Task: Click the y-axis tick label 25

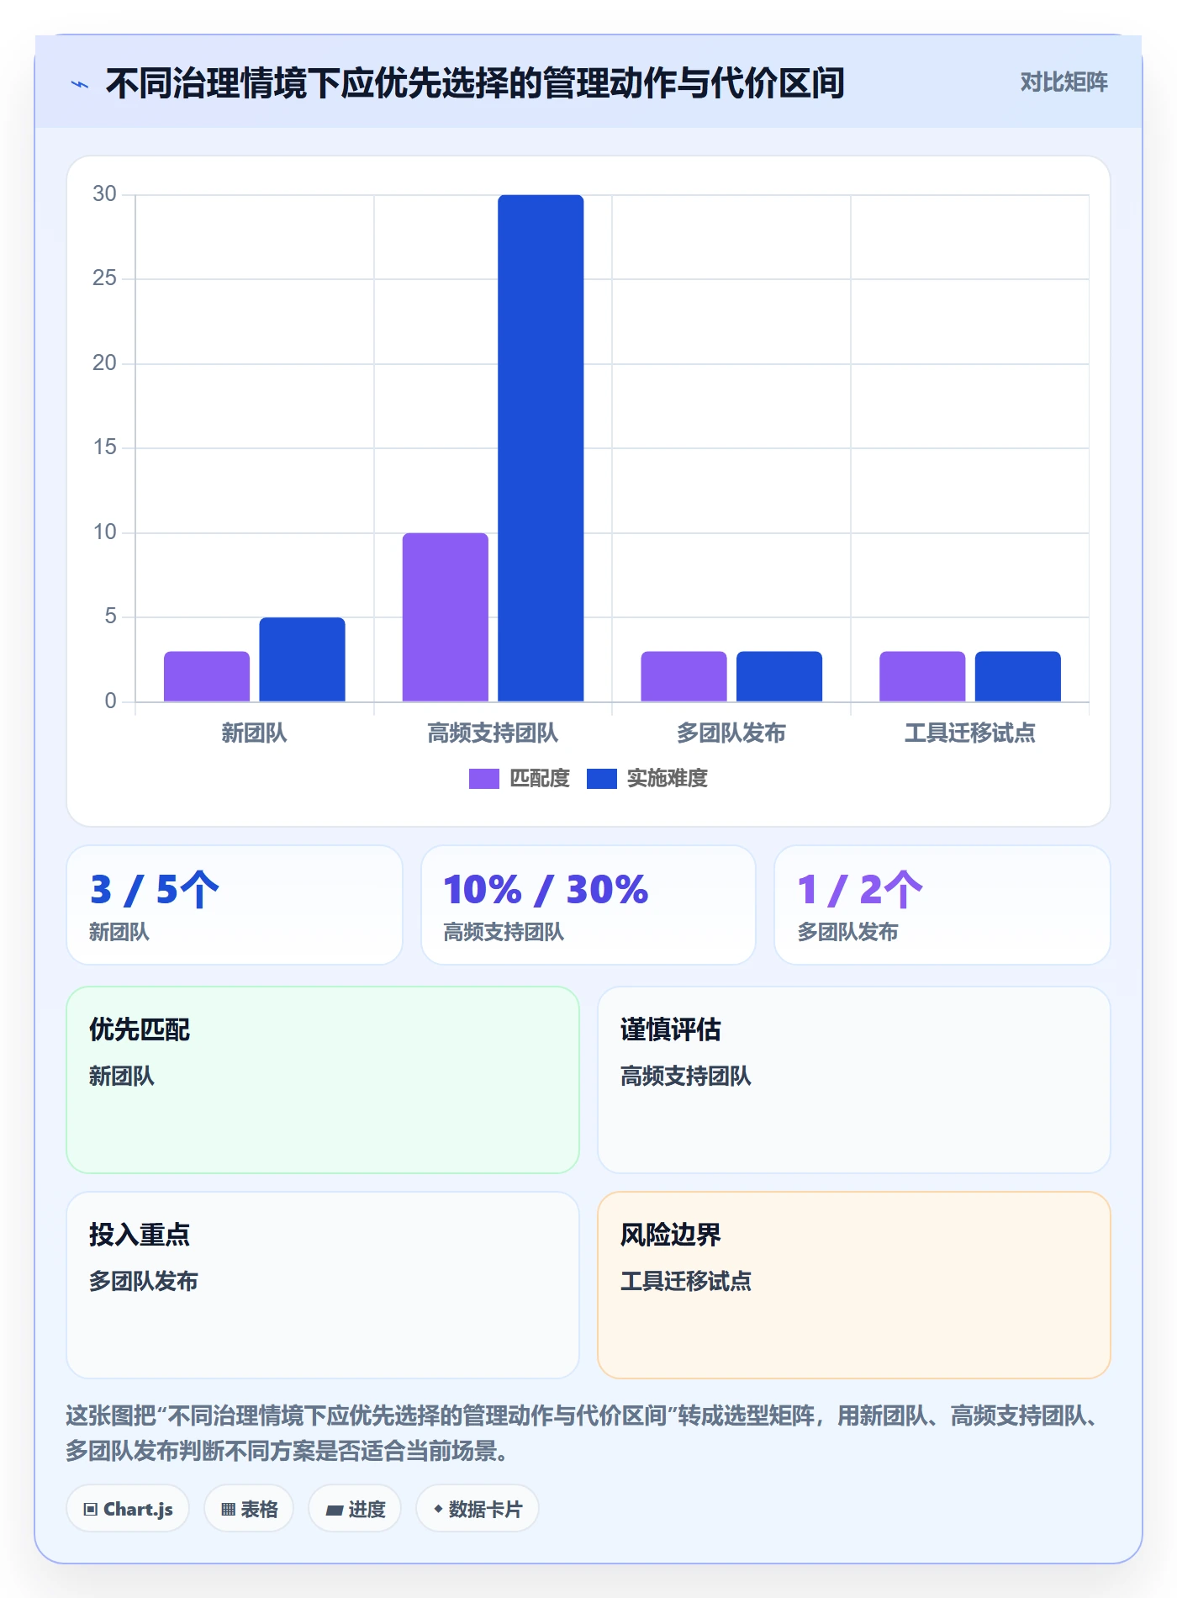Action: point(104,278)
